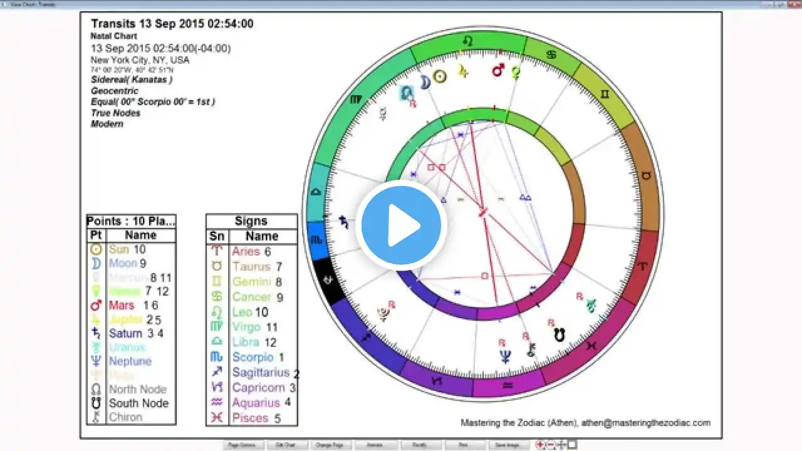This screenshot has height=451, width=802.
Task: Click the Saturn glyph in the chart wheel
Action: (344, 222)
